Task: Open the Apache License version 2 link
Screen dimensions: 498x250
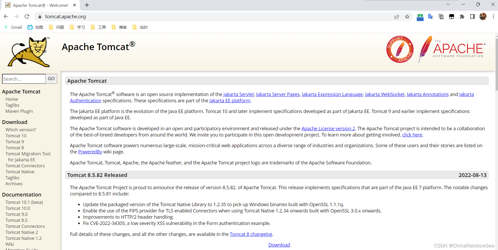Action: [328, 129]
